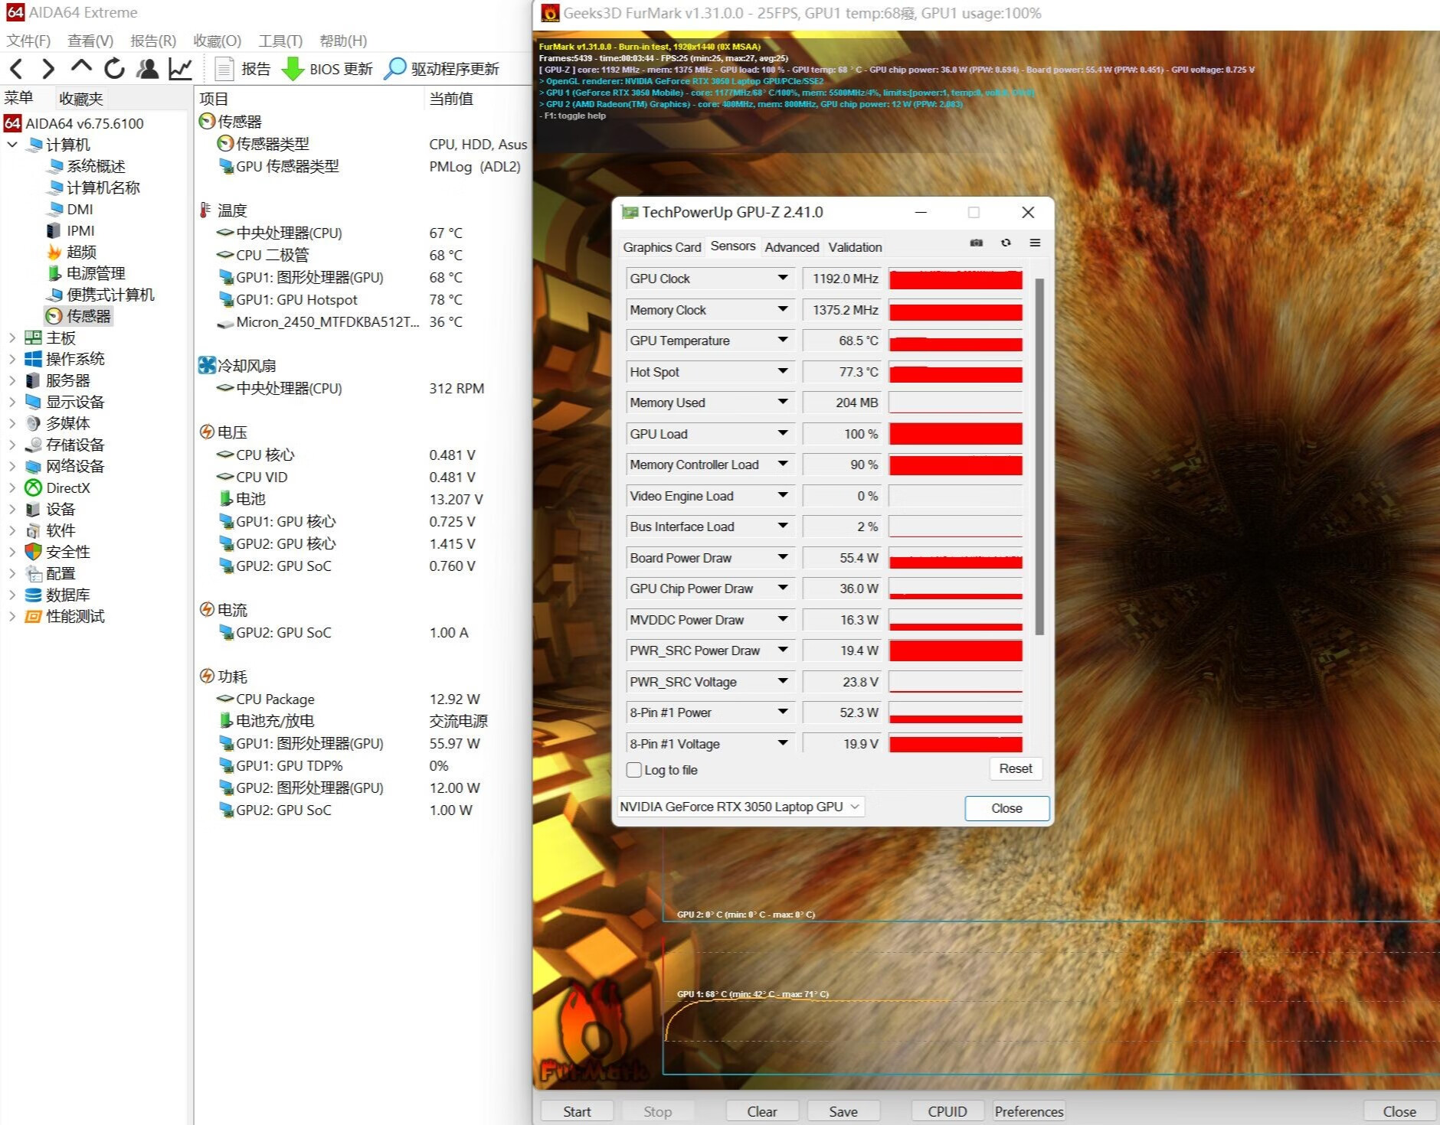Screen dimensions: 1440x1125
Task: Switch to the Advanced tab in GPU-Z
Action: 791,246
